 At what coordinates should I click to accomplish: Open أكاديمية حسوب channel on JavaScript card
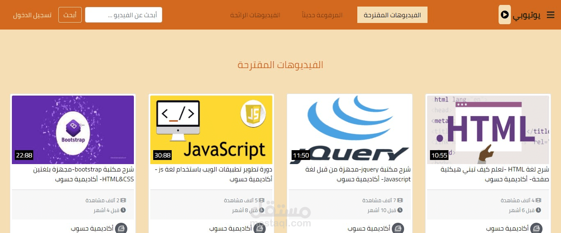(x=230, y=228)
